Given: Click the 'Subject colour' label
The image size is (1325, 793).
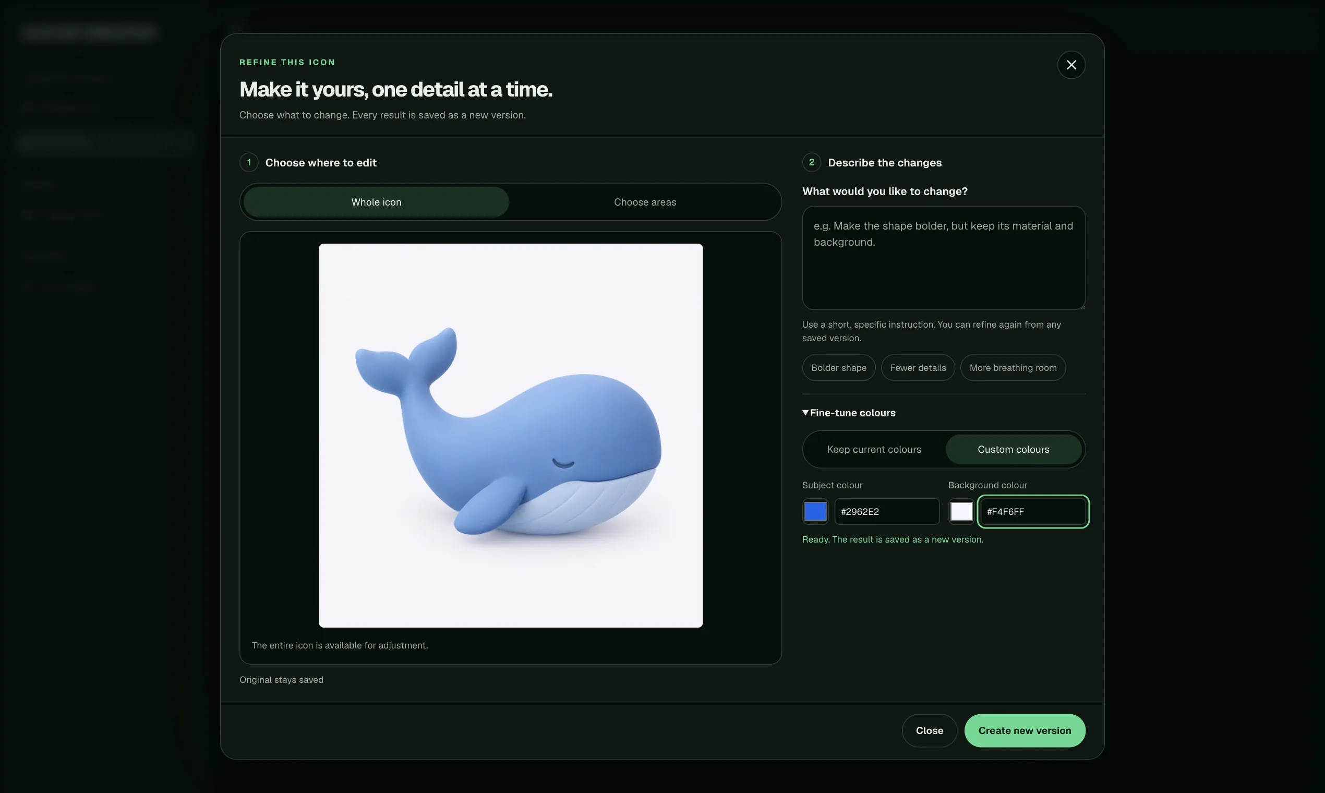Looking at the screenshot, I should point(832,485).
